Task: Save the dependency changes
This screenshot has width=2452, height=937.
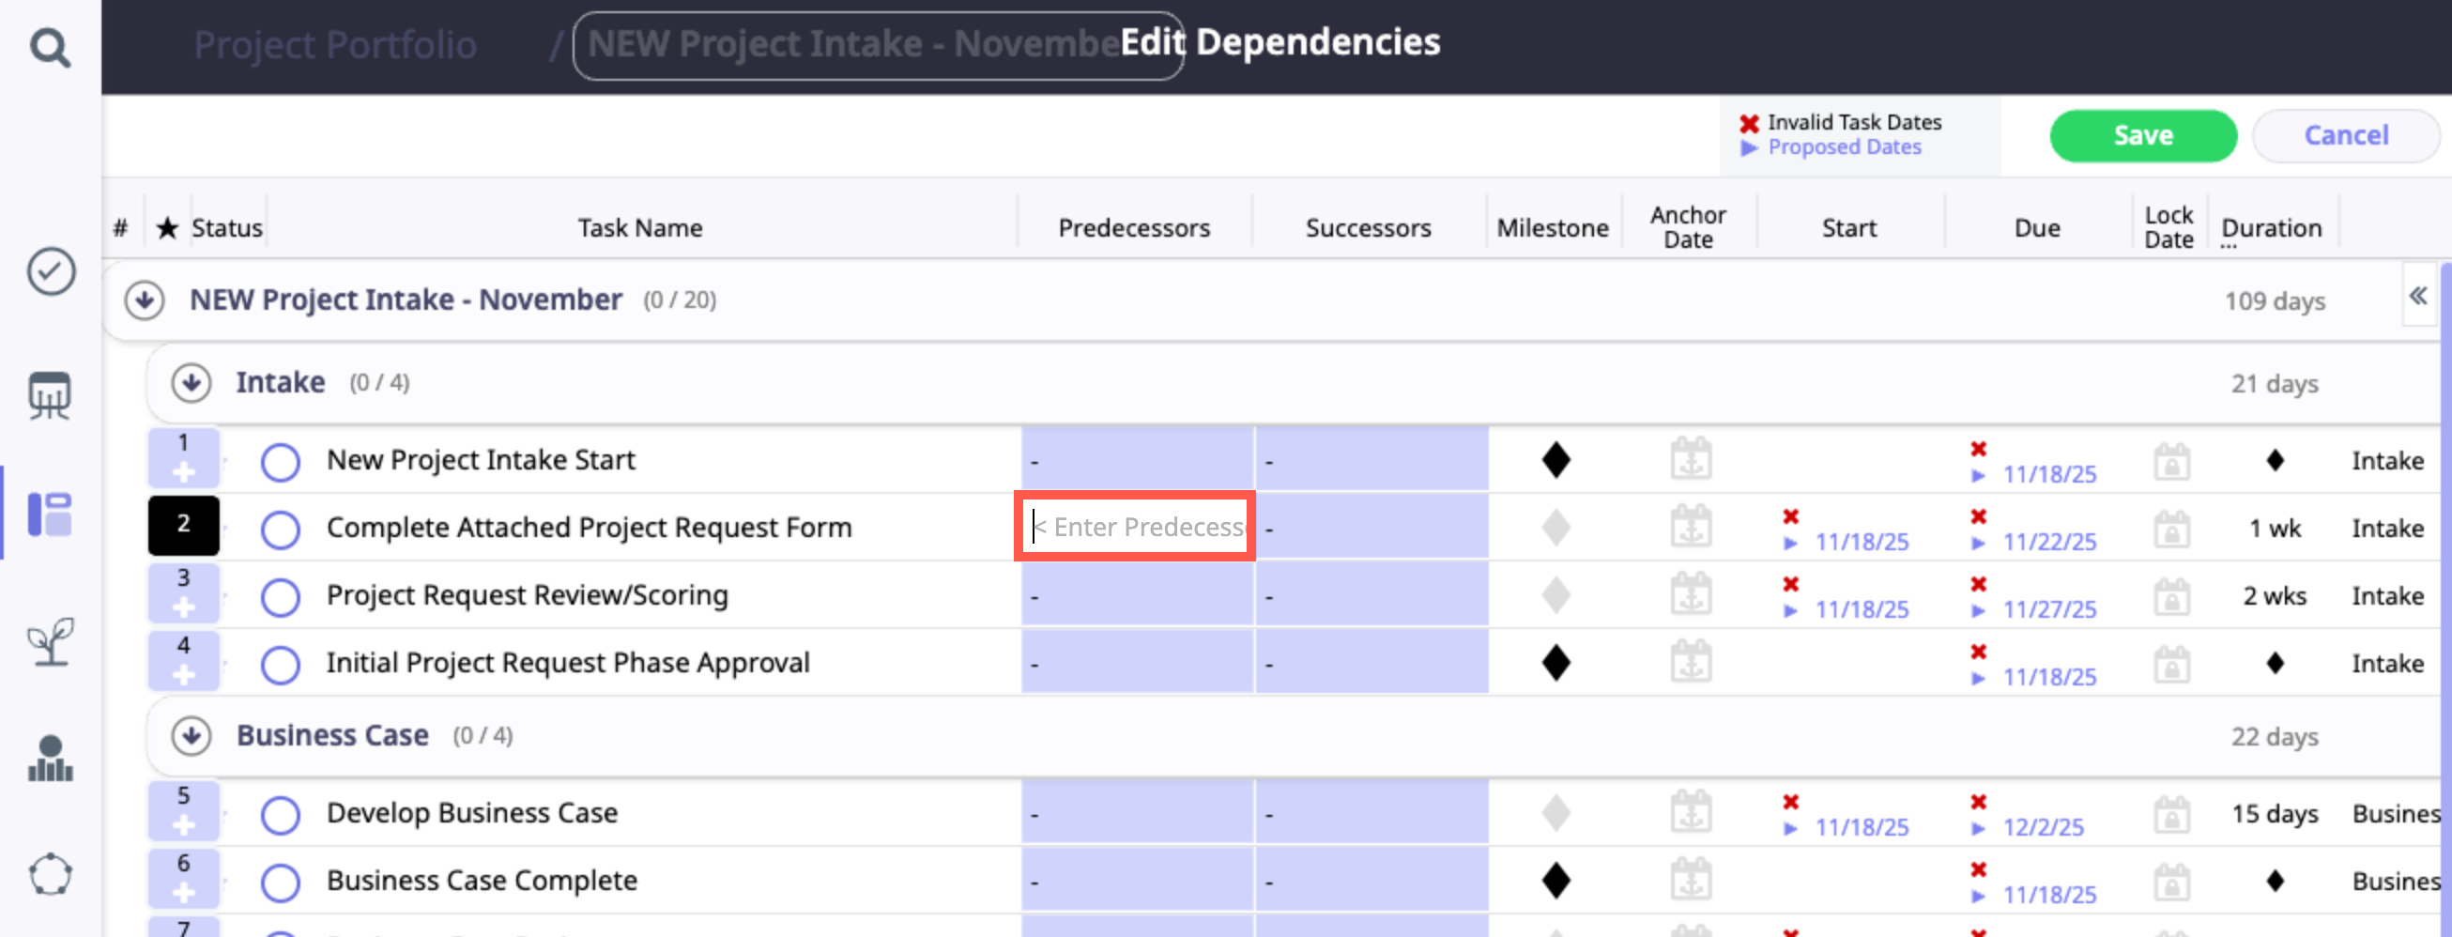Action: (2142, 135)
